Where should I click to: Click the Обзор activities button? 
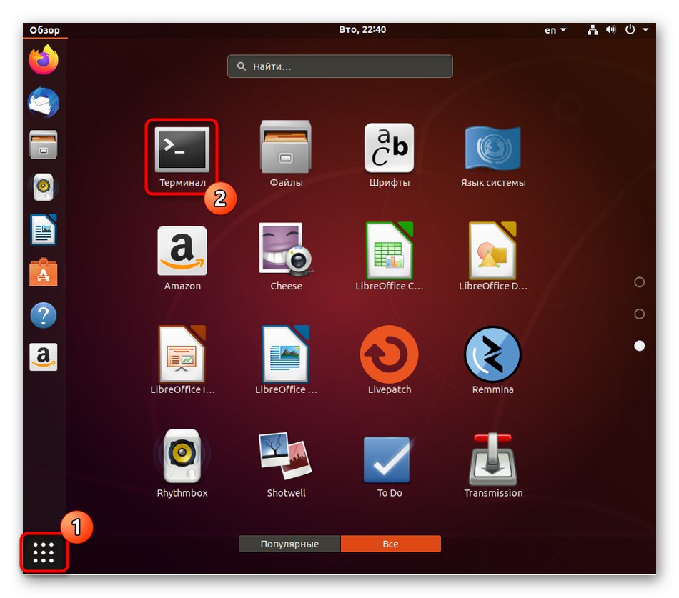click(x=44, y=30)
